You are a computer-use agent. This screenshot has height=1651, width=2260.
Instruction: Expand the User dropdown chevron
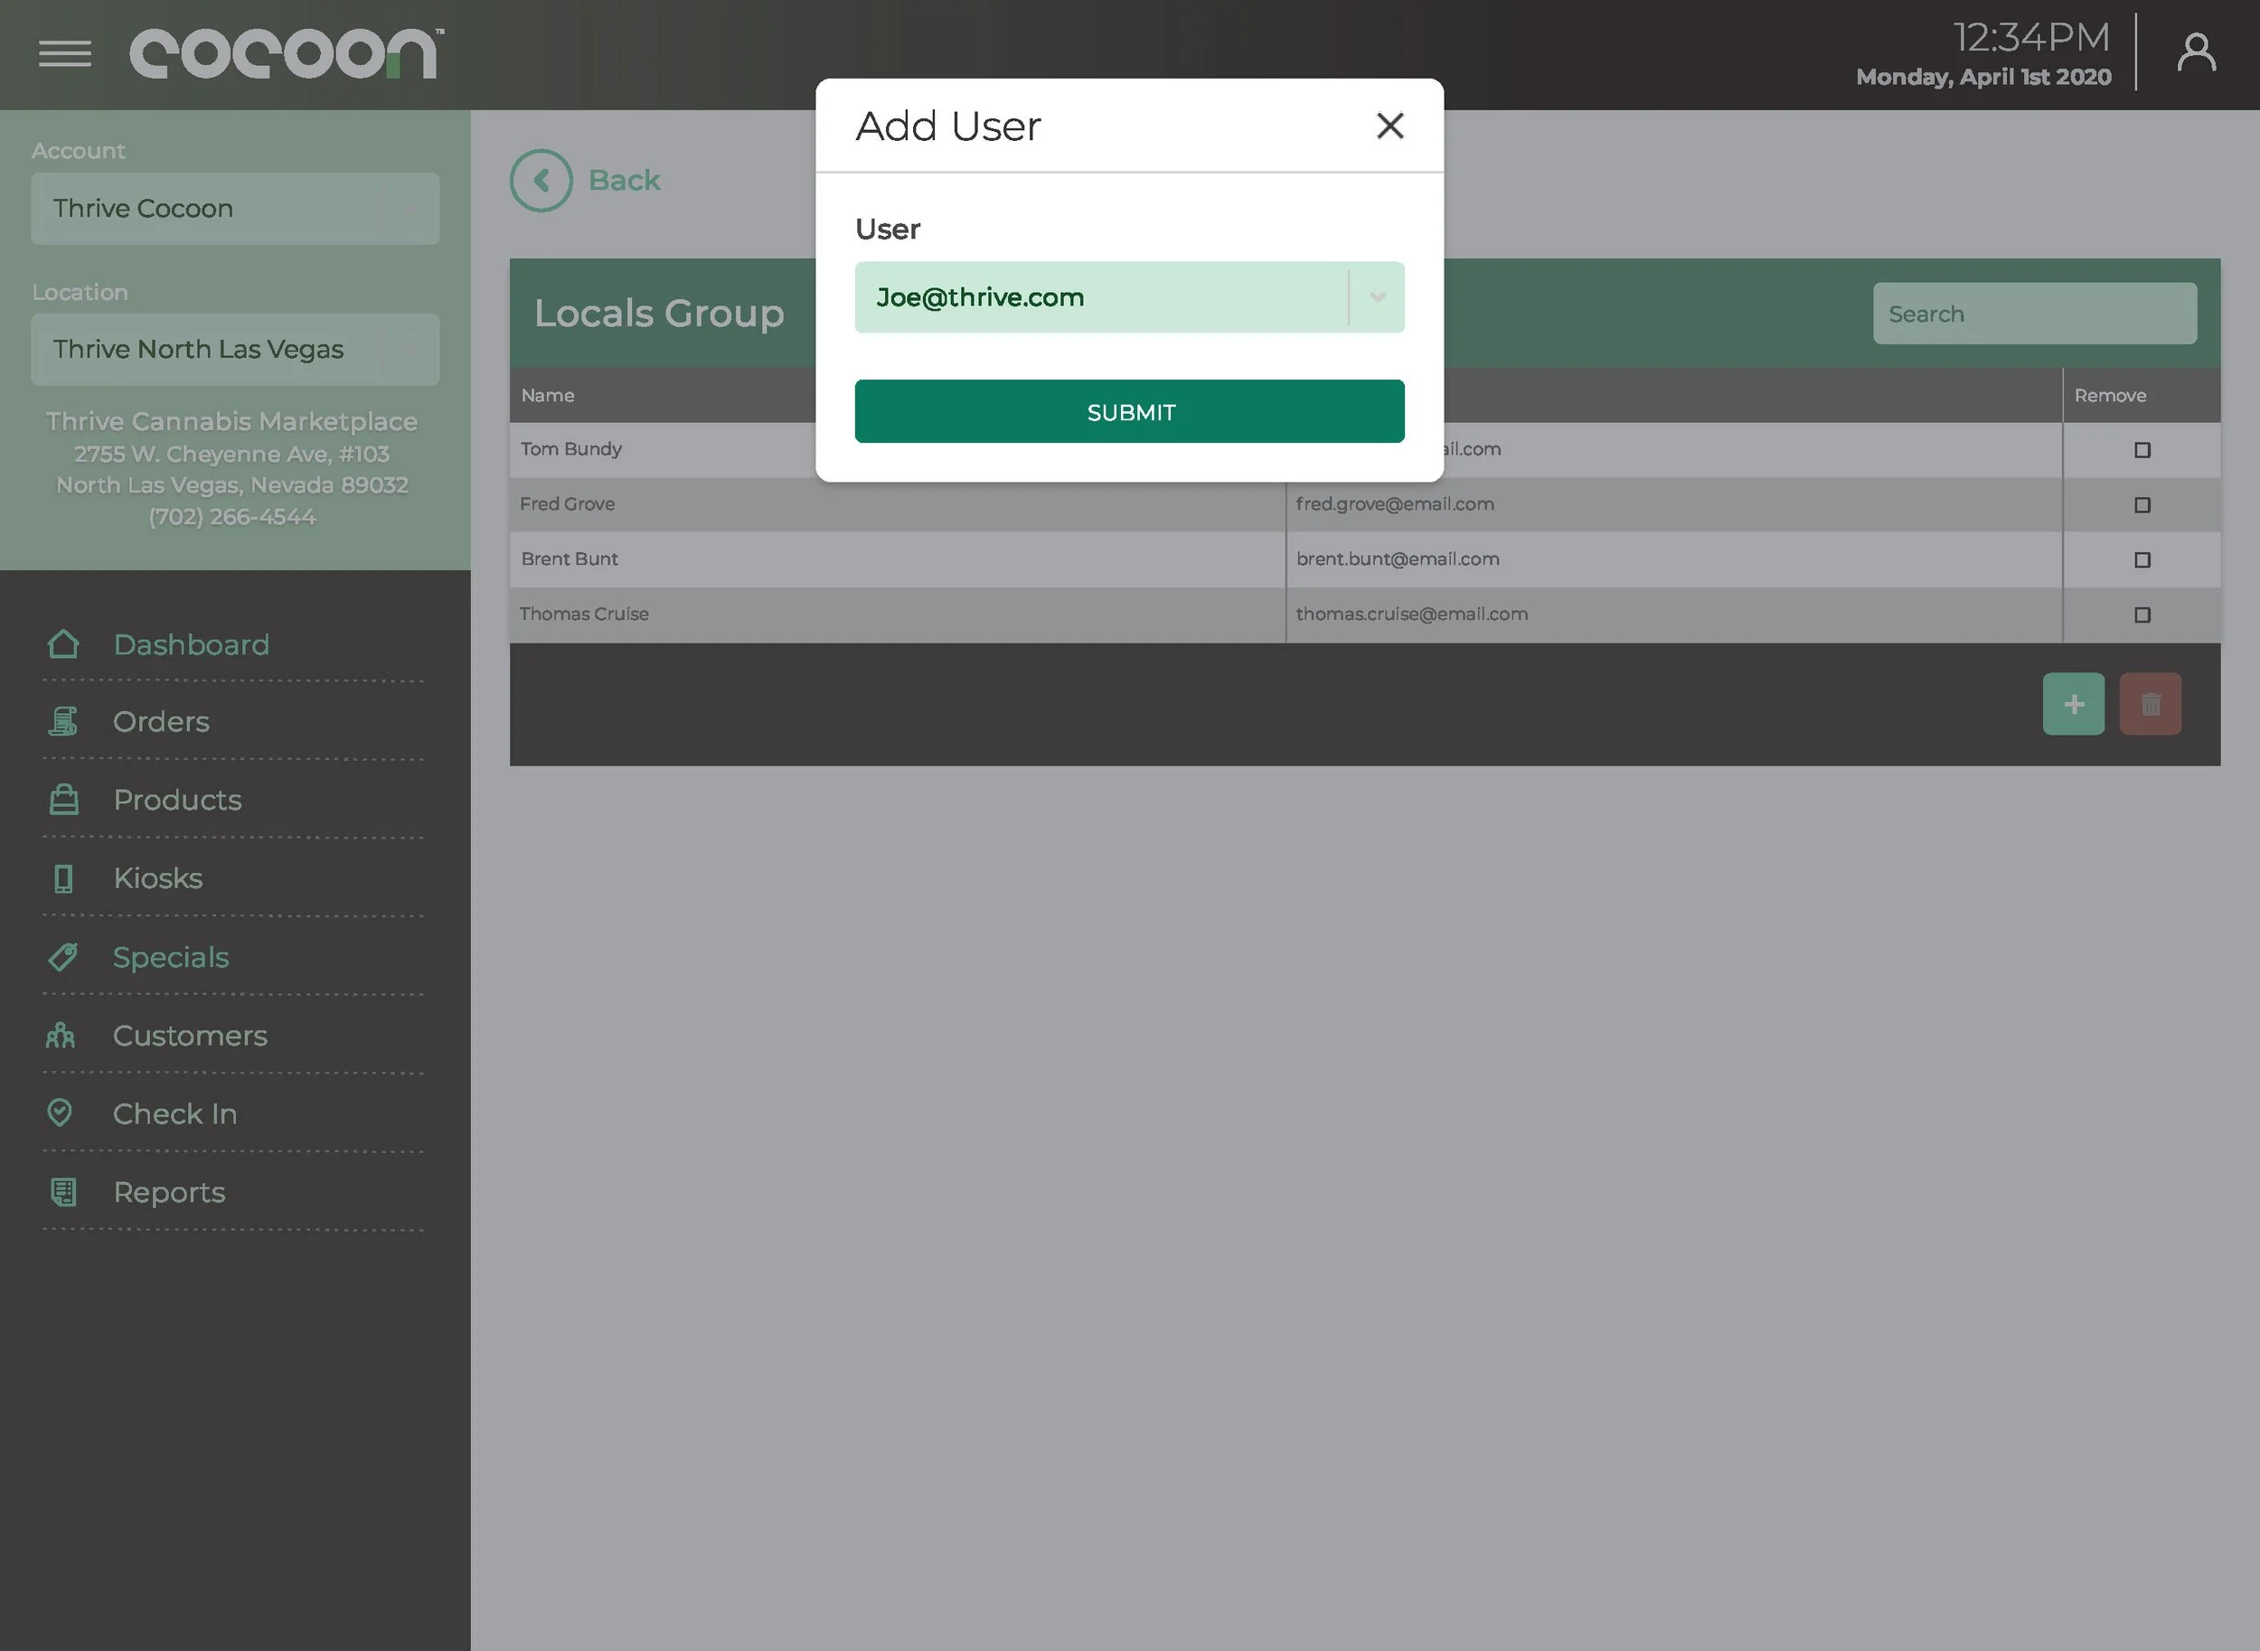point(1377,296)
